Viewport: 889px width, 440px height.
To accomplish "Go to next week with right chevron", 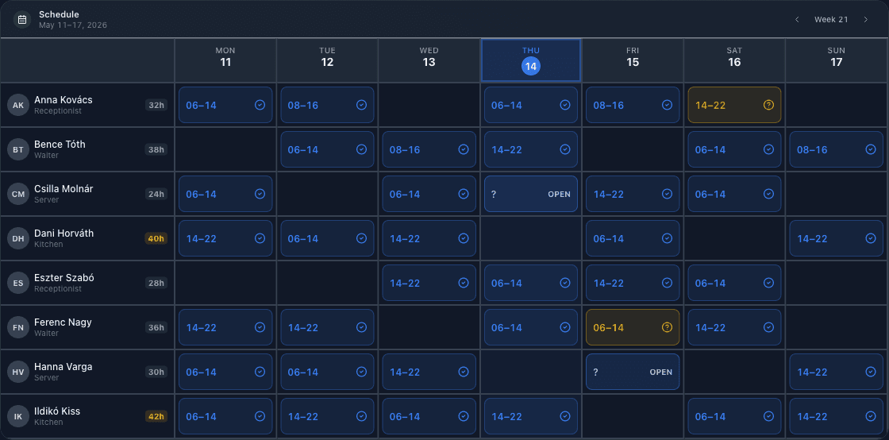I will (x=866, y=20).
